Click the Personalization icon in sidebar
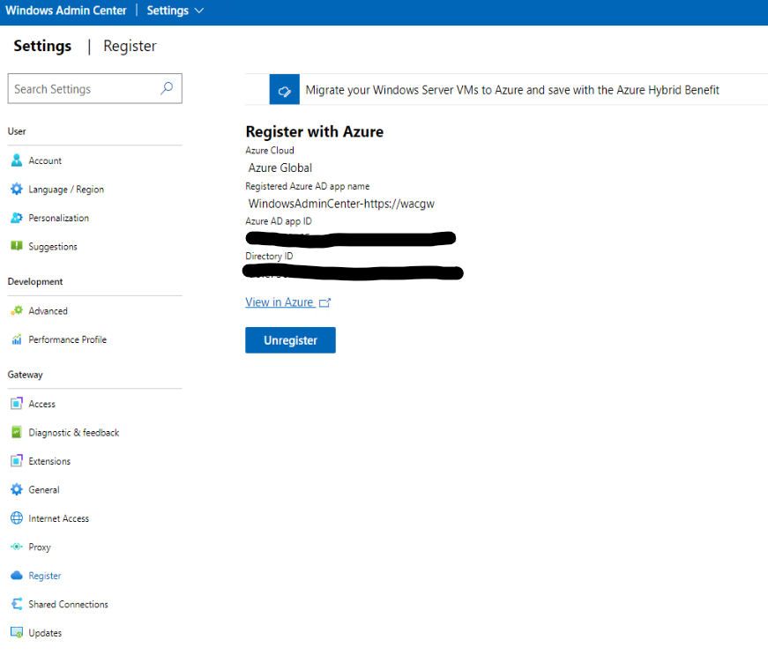The image size is (768, 670). click(16, 218)
